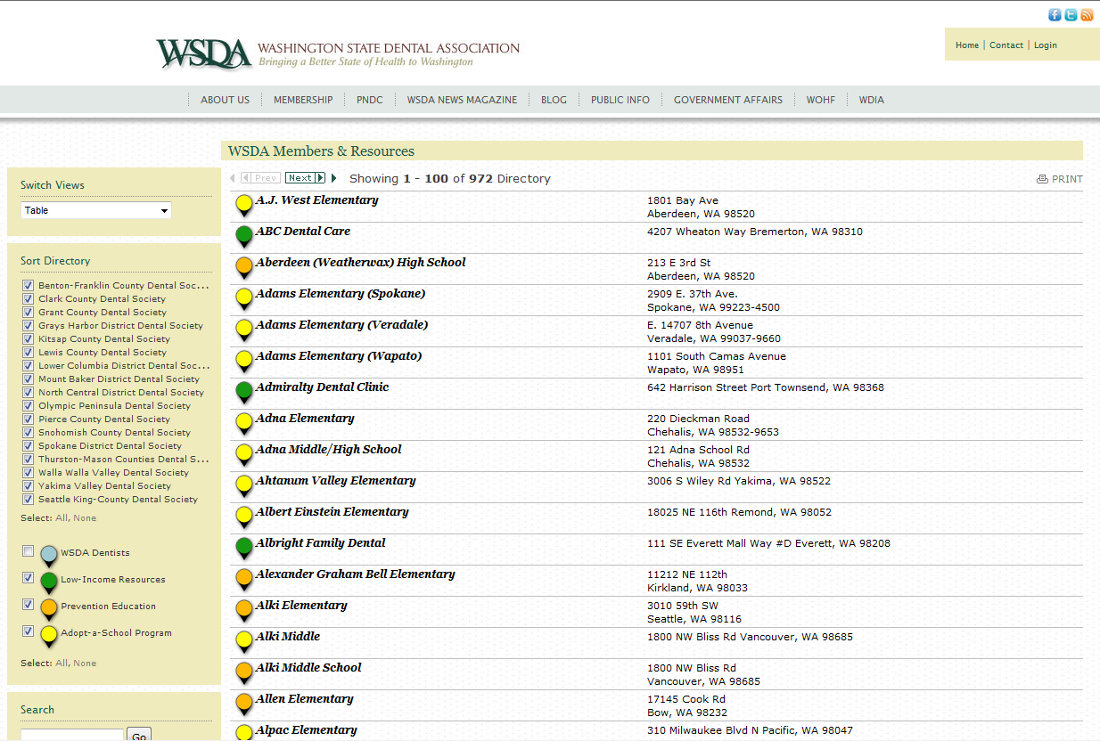Uncheck Benton-Franklin County Dental Society
The height and width of the screenshot is (741, 1100).
pos(28,286)
